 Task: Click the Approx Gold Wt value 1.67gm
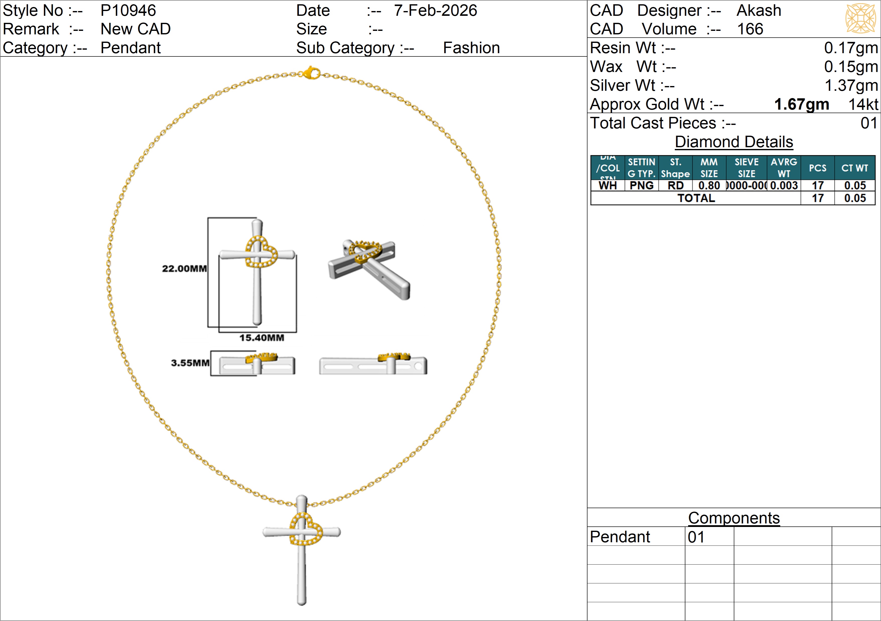tap(801, 104)
